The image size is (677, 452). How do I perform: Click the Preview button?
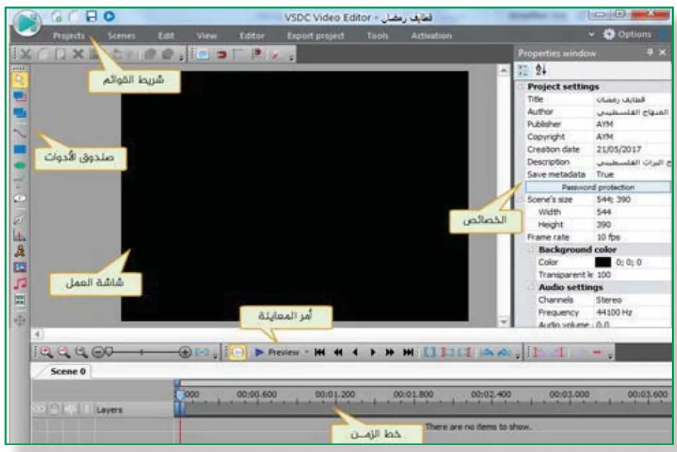[277, 352]
